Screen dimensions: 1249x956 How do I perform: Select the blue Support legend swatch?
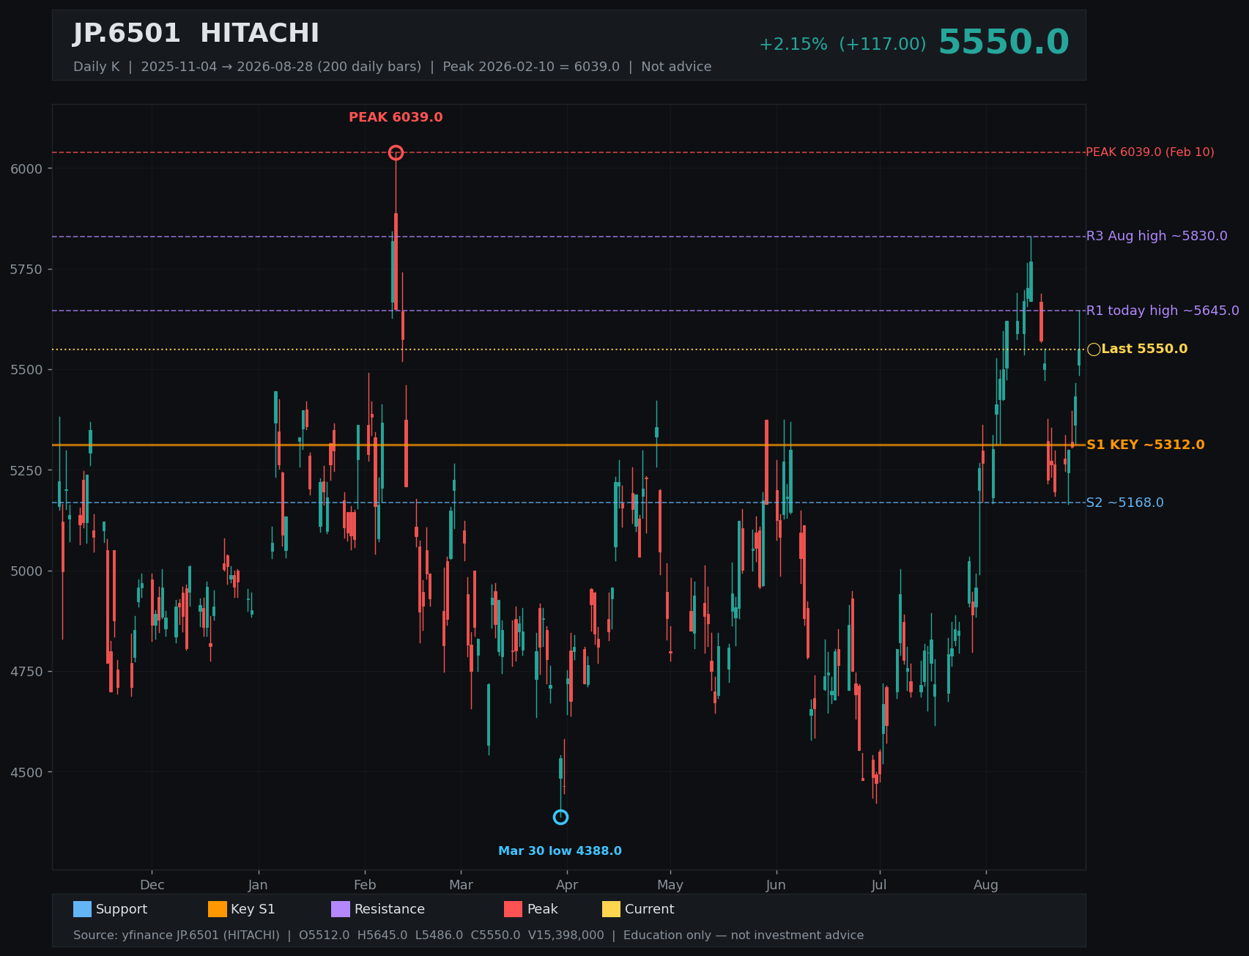tap(82, 909)
